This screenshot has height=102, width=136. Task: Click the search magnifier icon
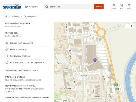click(46, 7)
